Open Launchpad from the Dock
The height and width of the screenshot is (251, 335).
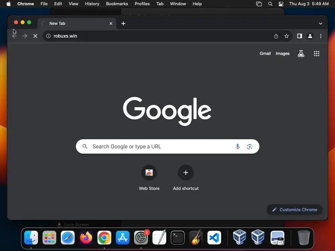tap(49, 237)
